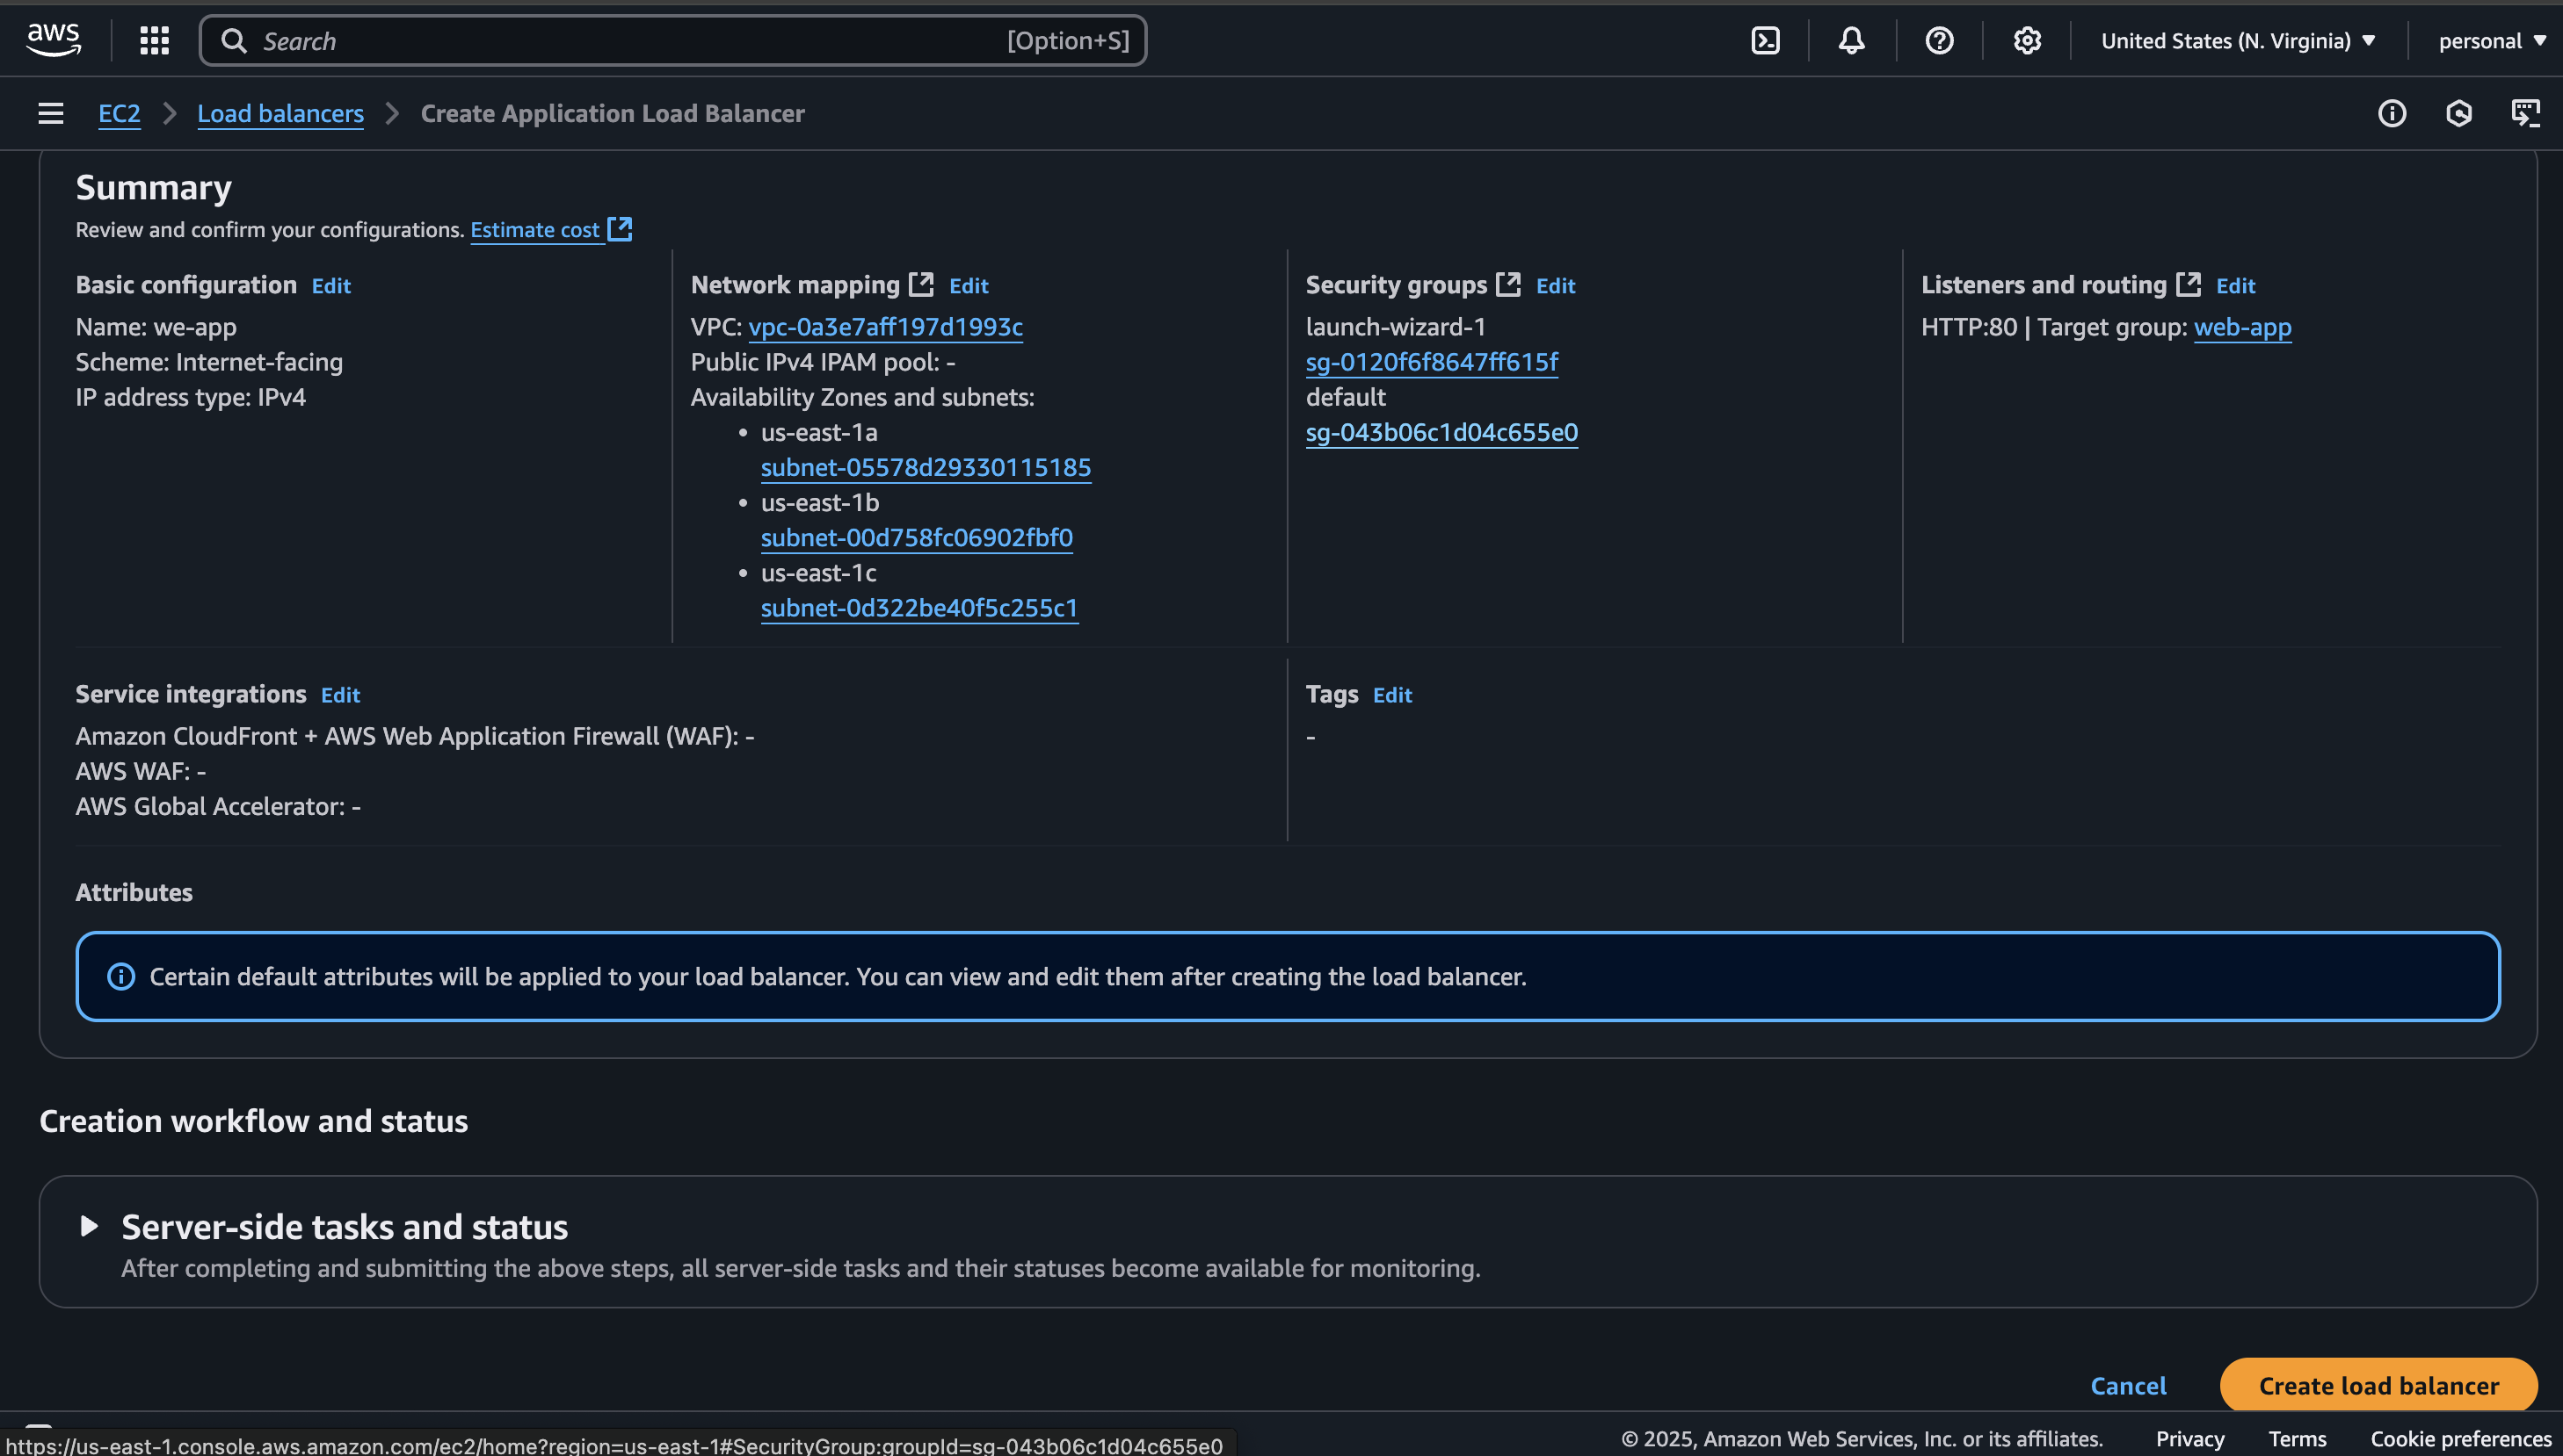The height and width of the screenshot is (1456, 2563).
Task: Open the Terms footer link
Action: pyautogui.click(x=2297, y=1438)
